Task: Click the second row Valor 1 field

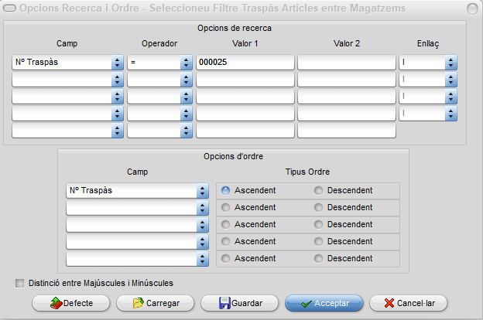Action: tap(245, 80)
